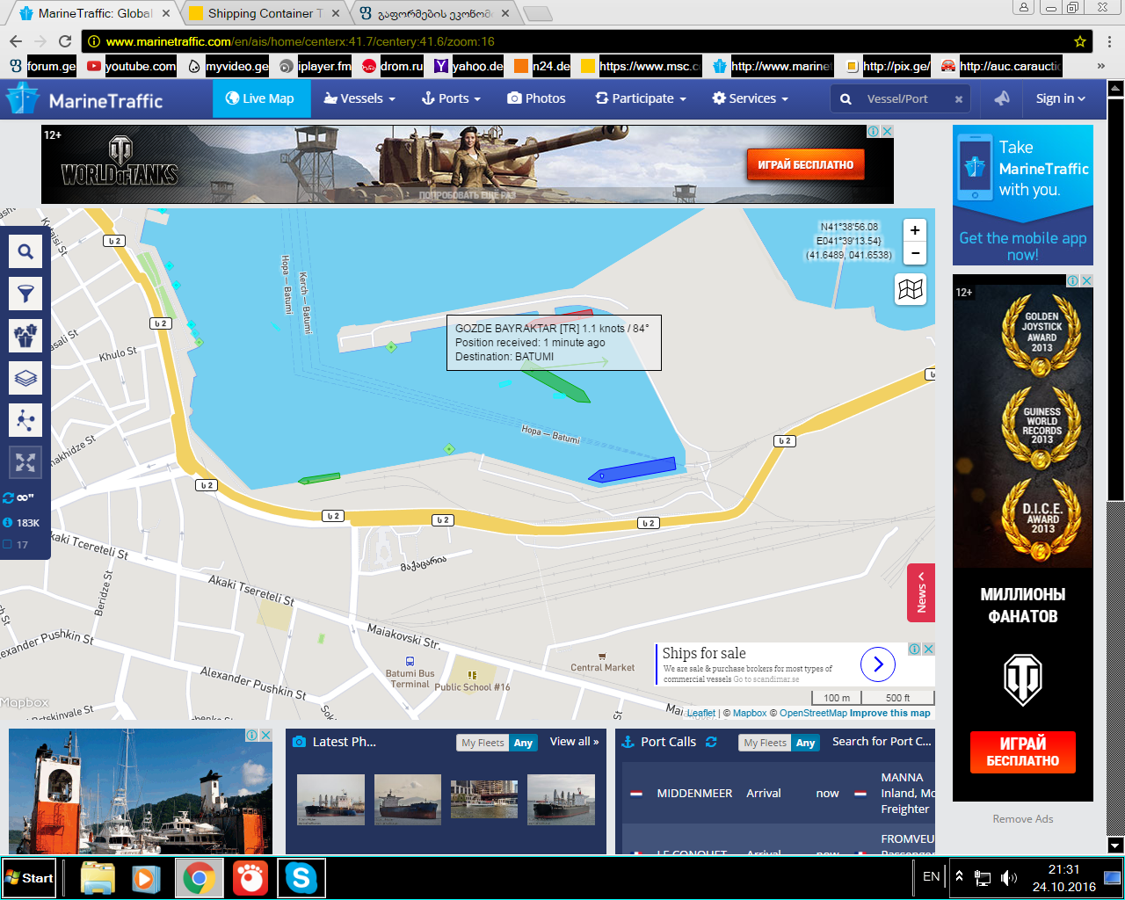Open the forum.ge bookmark
This screenshot has width=1125, height=900.
coord(43,66)
